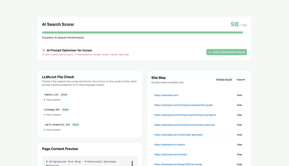Open the code-generator tools link
The width and height of the screenshot is (289, 166).
point(178,135)
